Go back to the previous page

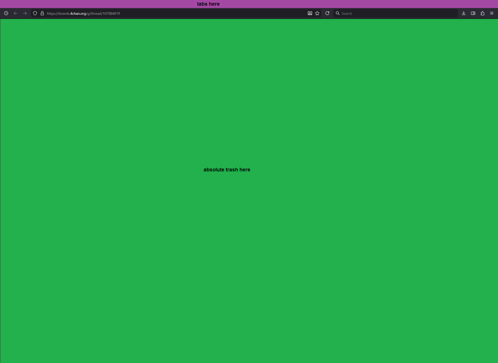(16, 13)
